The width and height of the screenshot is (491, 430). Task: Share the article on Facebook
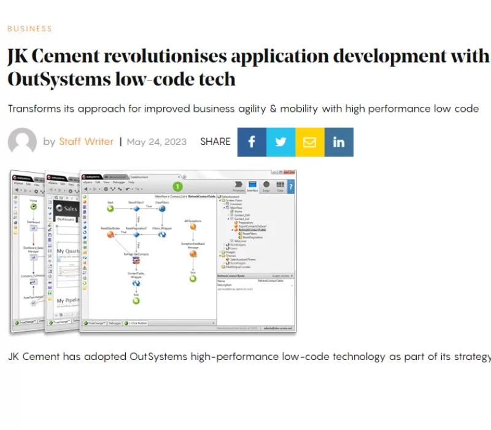click(x=252, y=142)
